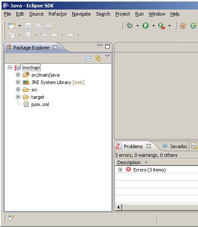Expand the src/main/java source folder
The width and height of the screenshot is (198, 227).
(18, 75)
